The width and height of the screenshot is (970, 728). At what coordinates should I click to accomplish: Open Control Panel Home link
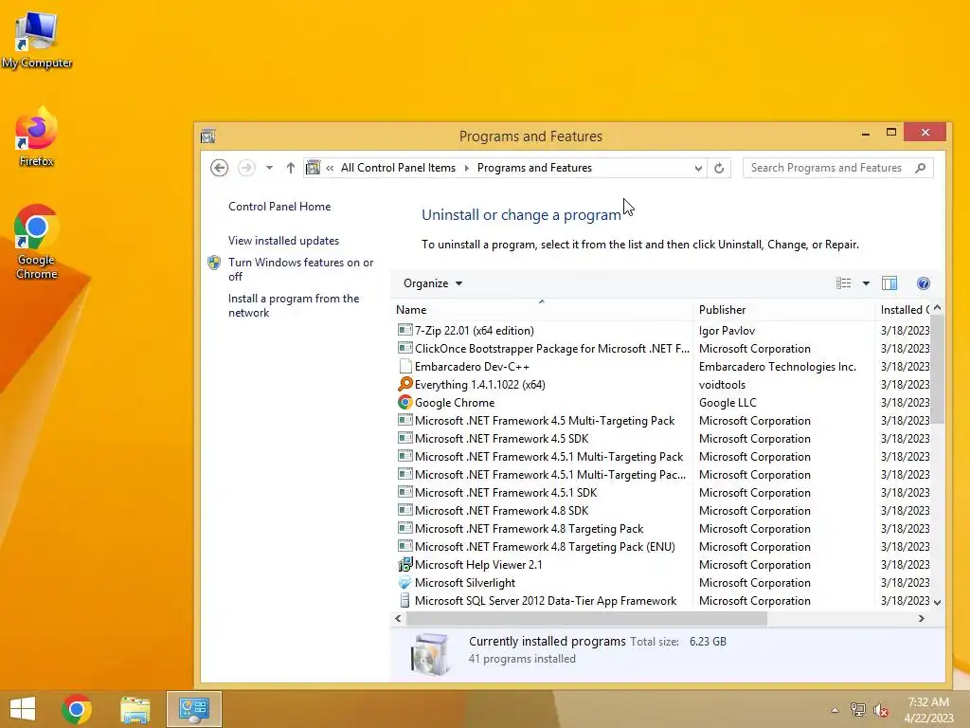[279, 206]
